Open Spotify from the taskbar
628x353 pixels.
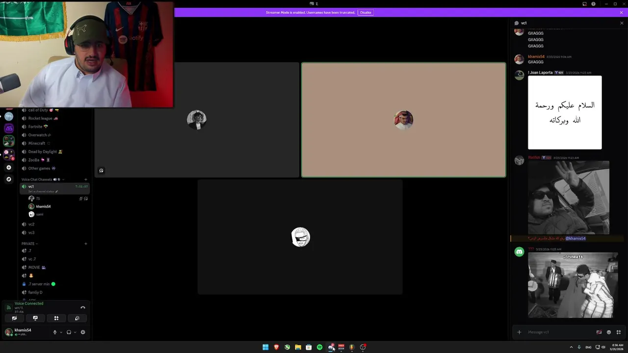pyautogui.click(x=319, y=347)
